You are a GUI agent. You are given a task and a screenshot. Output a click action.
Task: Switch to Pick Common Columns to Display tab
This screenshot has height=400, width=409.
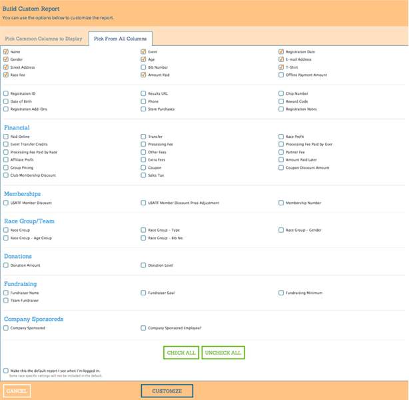coord(43,39)
